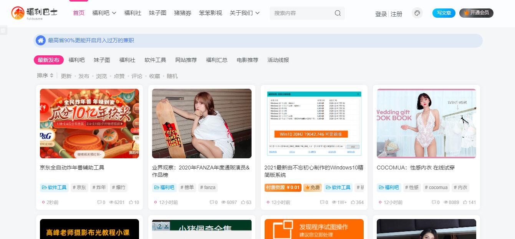Image resolution: width=515 pixels, height=239 pixels.
Task: Open 妹子图 in top navigation
Action: point(158,13)
